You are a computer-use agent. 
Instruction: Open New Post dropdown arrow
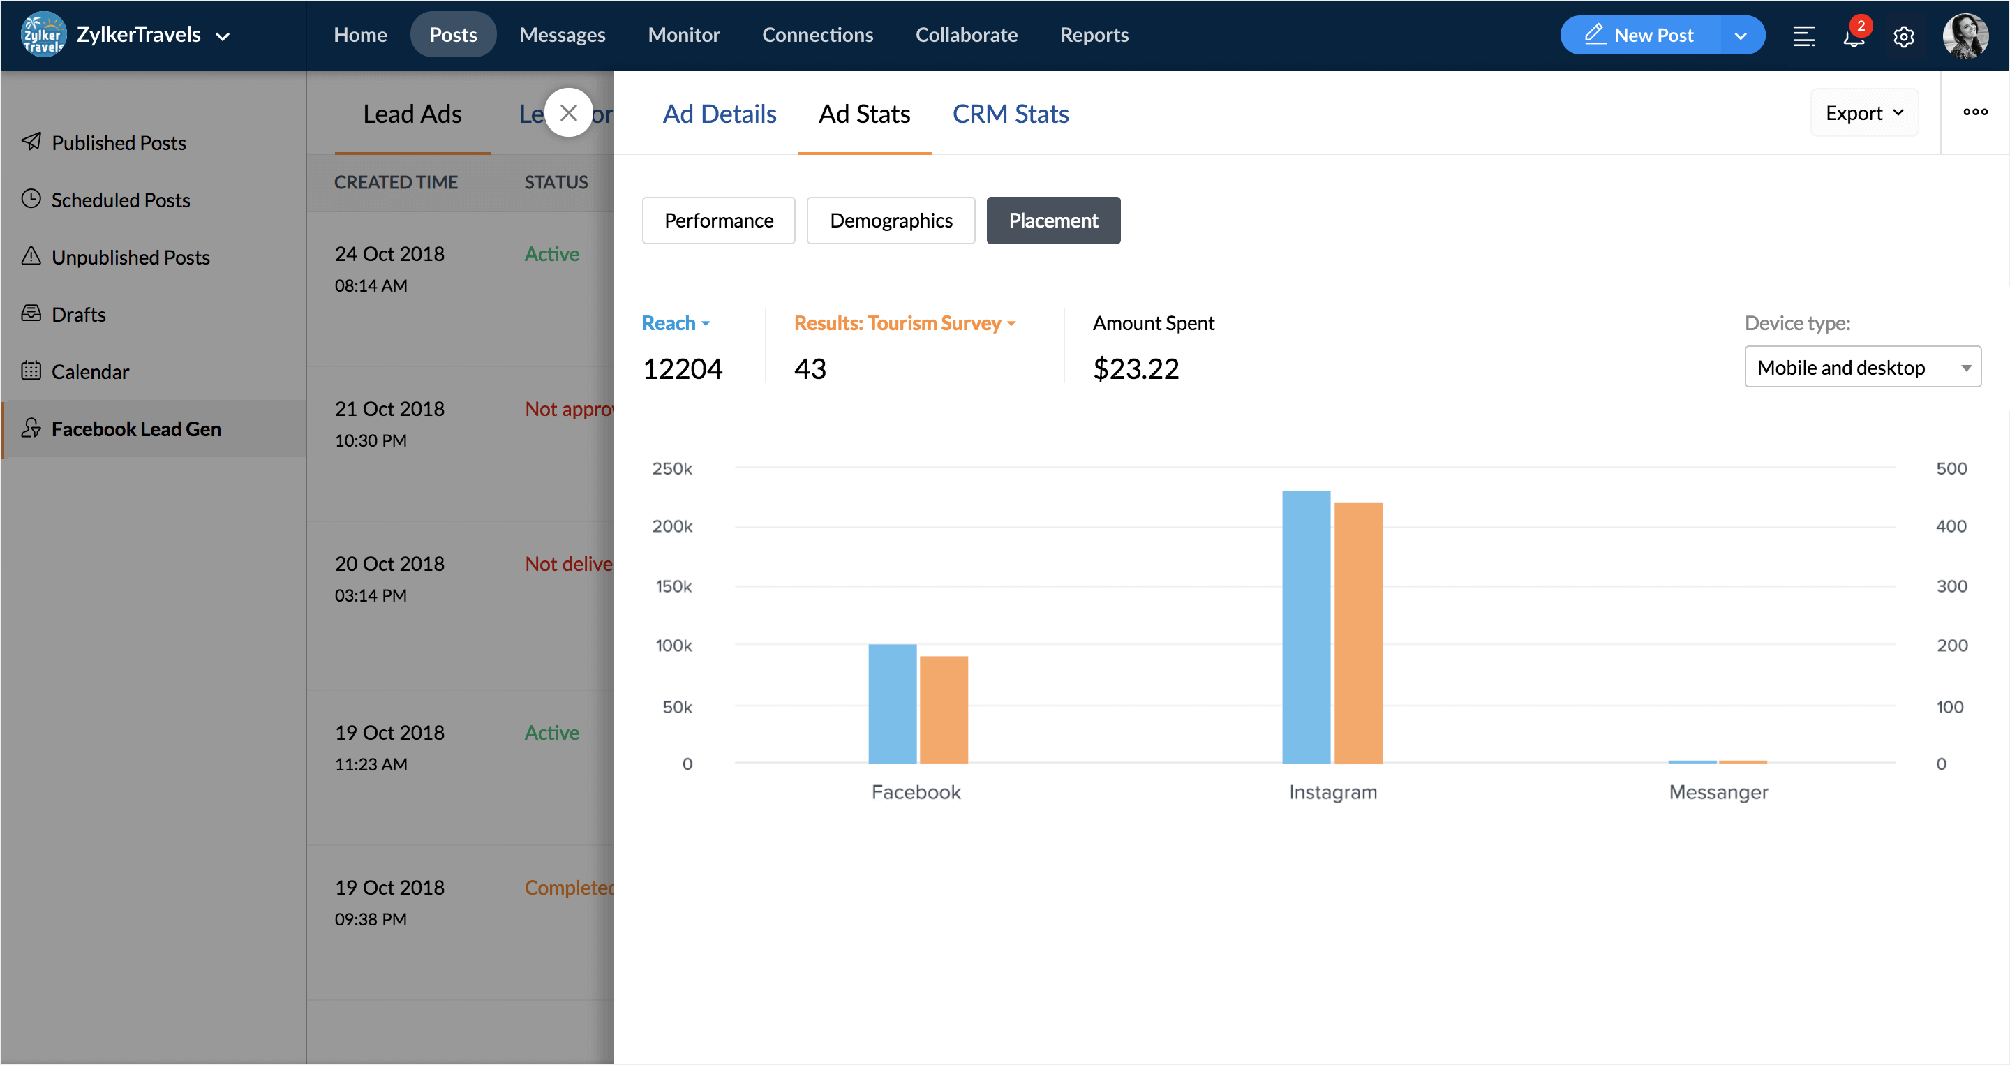click(x=1740, y=36)
